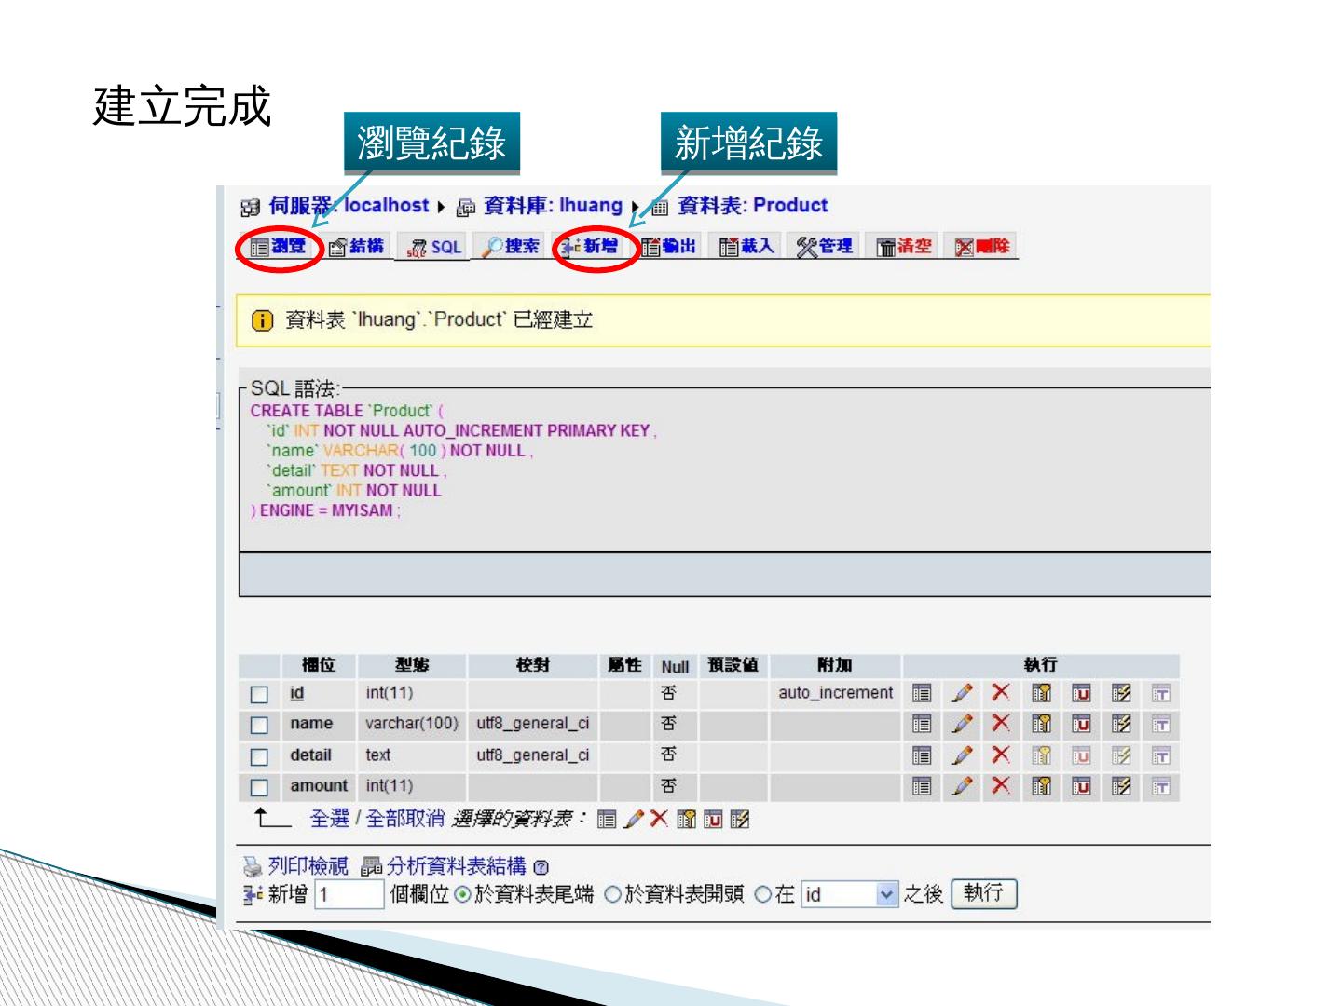Click the 型態 column header
The height and width of the screenshot is (1006, 1342).
click(x=412, y=665)
